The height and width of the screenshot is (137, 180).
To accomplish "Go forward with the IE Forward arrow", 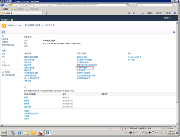I will 6,5.
